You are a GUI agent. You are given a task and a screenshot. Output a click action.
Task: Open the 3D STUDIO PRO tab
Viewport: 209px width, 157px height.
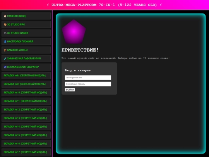click(x=26, y=24)
